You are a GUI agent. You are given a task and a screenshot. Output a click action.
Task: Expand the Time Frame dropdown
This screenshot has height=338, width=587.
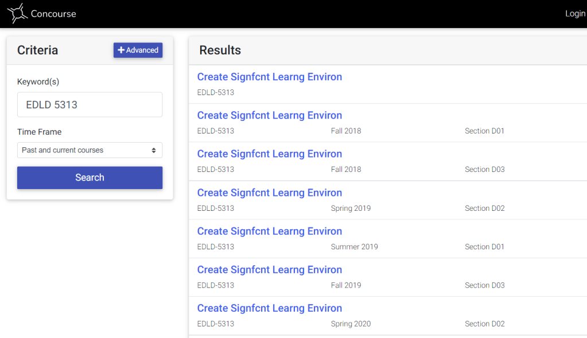click(x=90, y=150)
